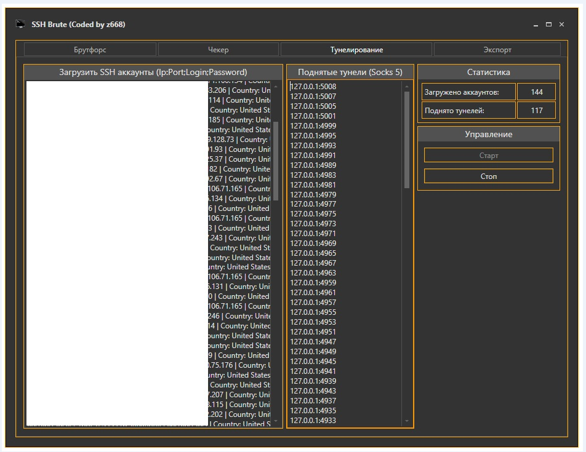Click the Стоп button
This screenshot has height=452, width=586.
488,176
